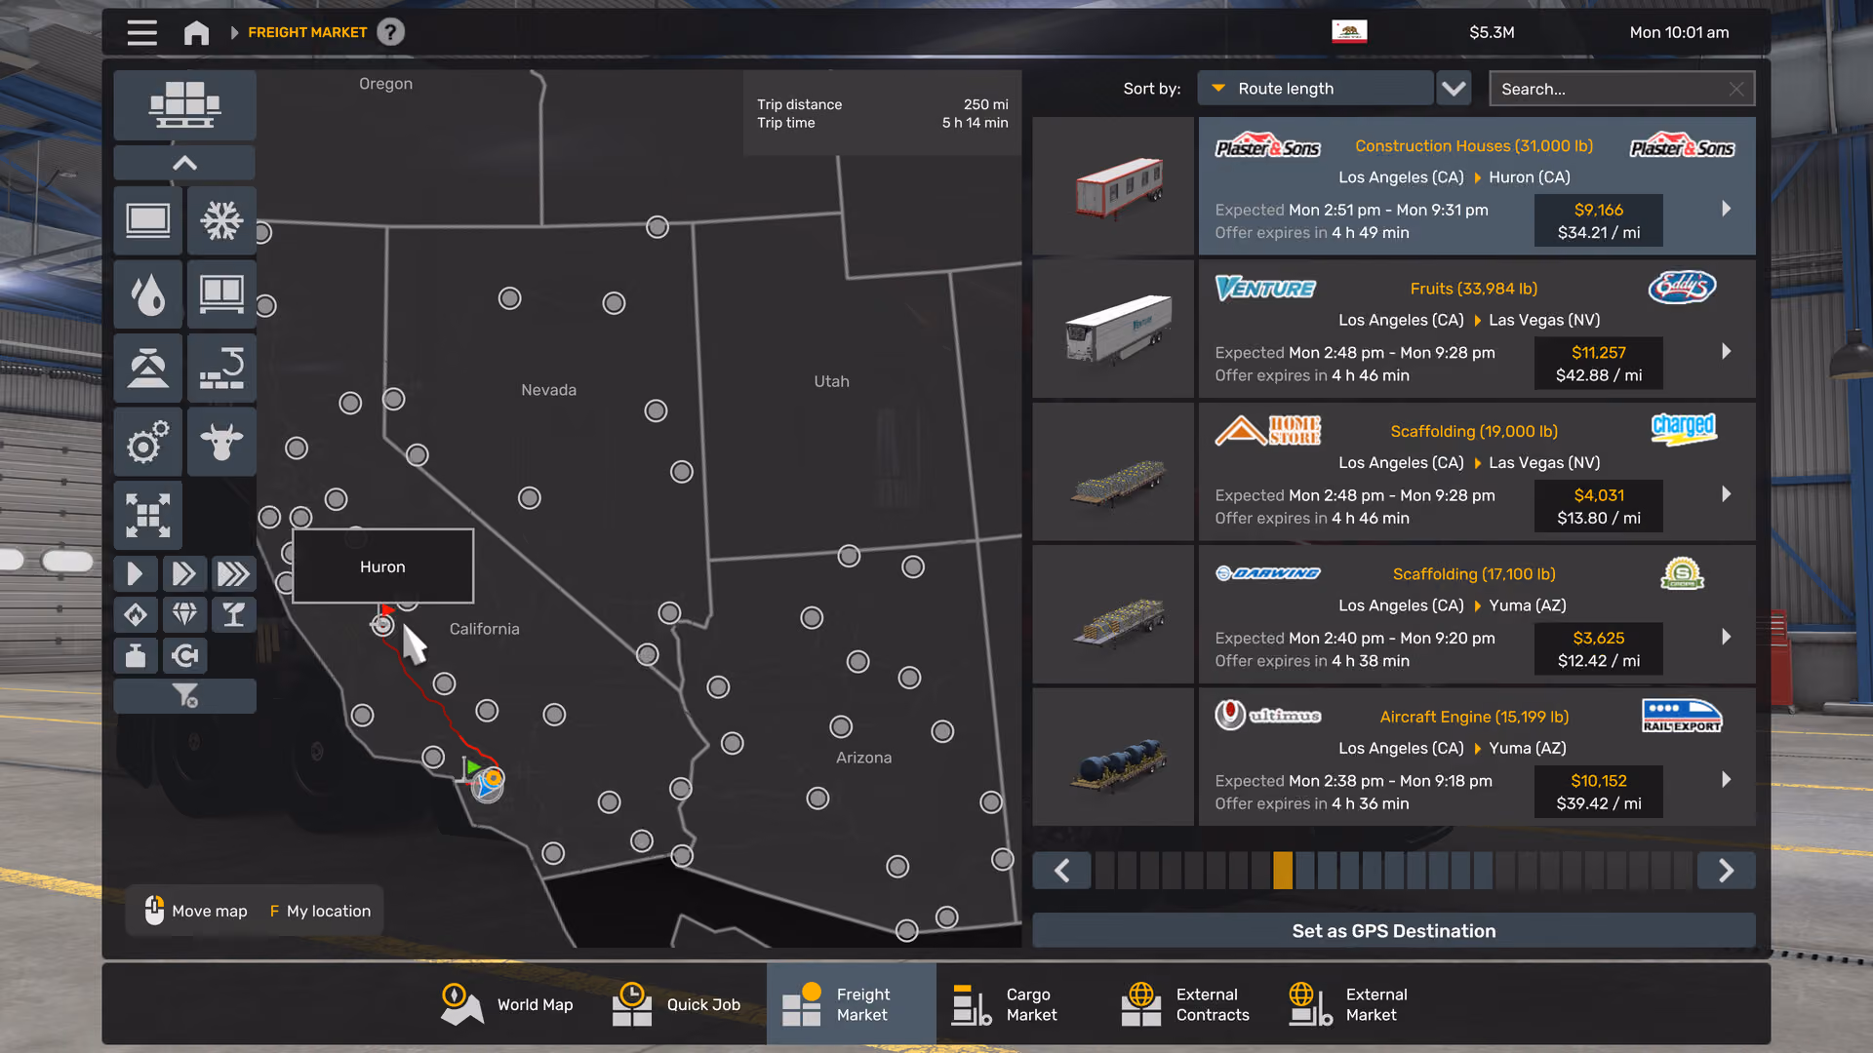Screen dimensions: 1873x1053
Task: Toggle the bulk cargo filter
Action: pos(147,369)
